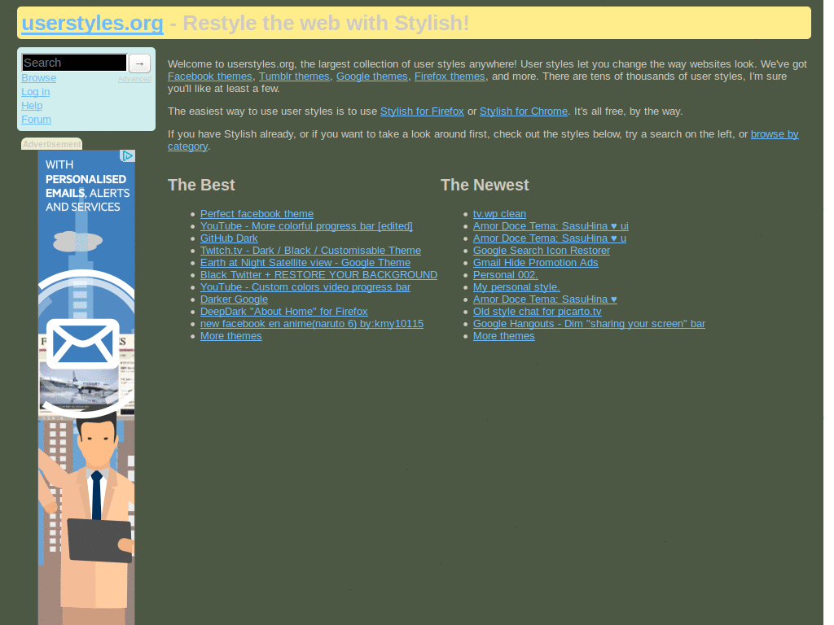
Task: Open the Darker Google style
Action: coord(234,299)
